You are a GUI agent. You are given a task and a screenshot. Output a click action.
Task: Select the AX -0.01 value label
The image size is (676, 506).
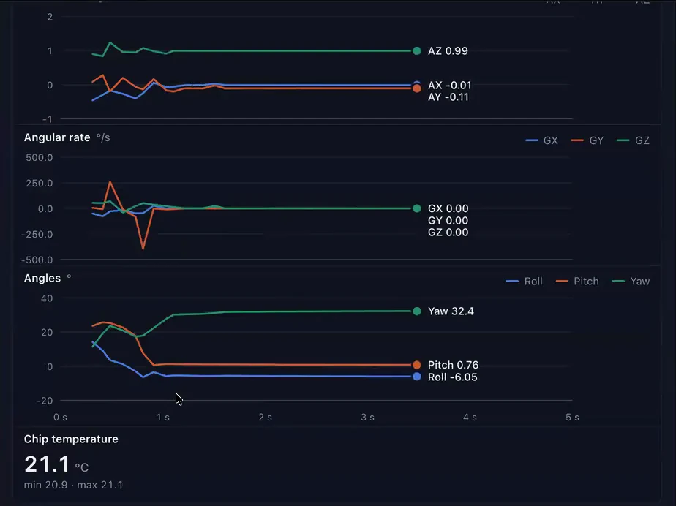[450, 86]
